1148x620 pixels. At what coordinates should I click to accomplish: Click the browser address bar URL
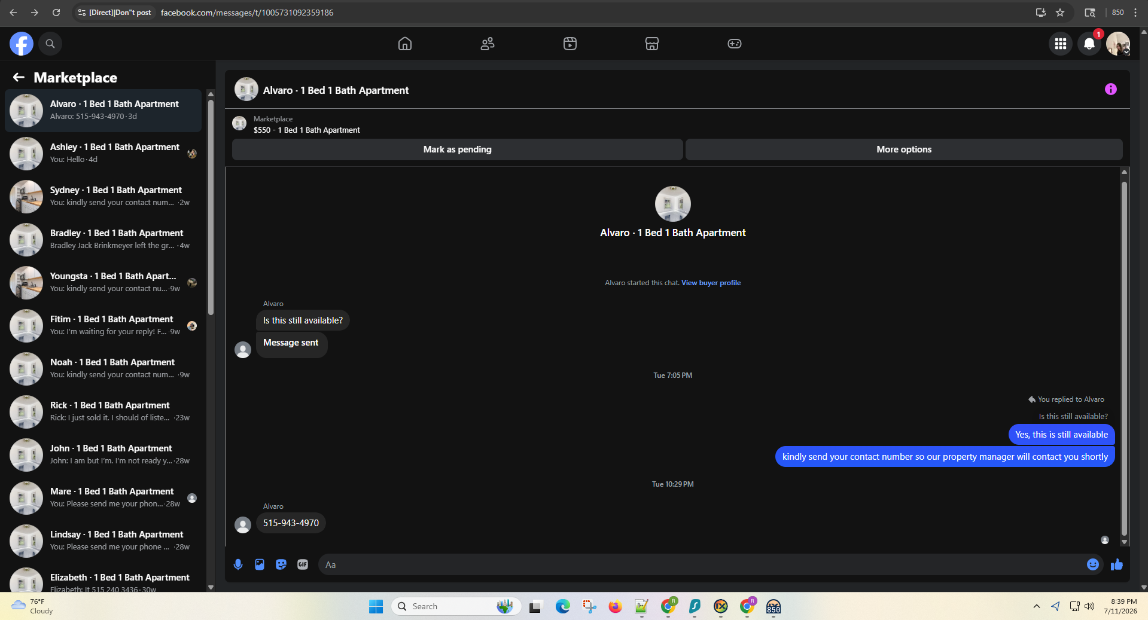247,13
